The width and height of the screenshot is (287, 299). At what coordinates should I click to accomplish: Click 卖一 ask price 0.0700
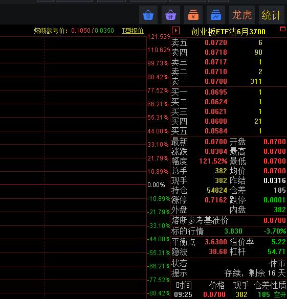[x=216, y=81]
